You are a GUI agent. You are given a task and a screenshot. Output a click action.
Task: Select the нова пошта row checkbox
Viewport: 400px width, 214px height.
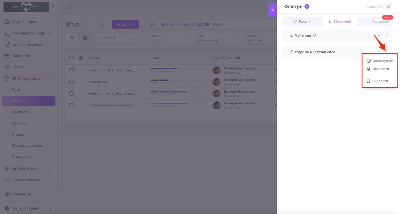pos(71,82)
